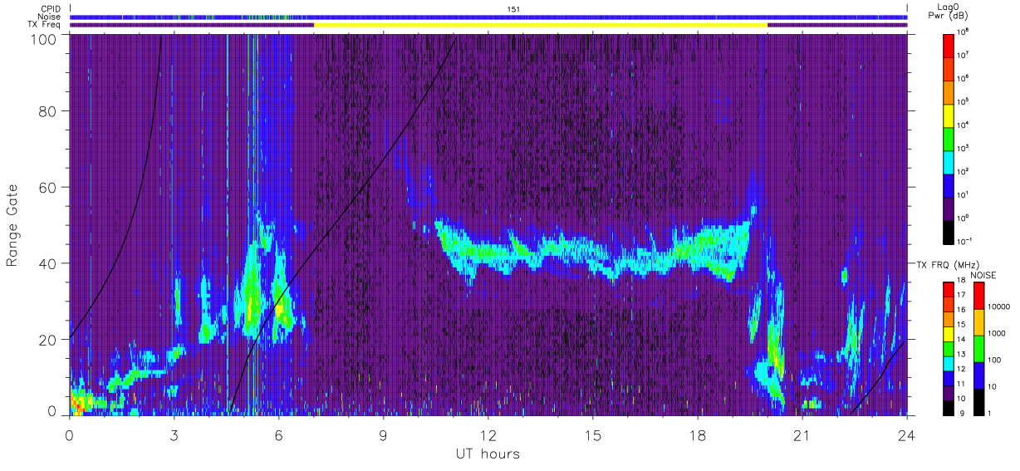
Task: Click x-axis tick label "6"
Action: click(x=278, y=435)
